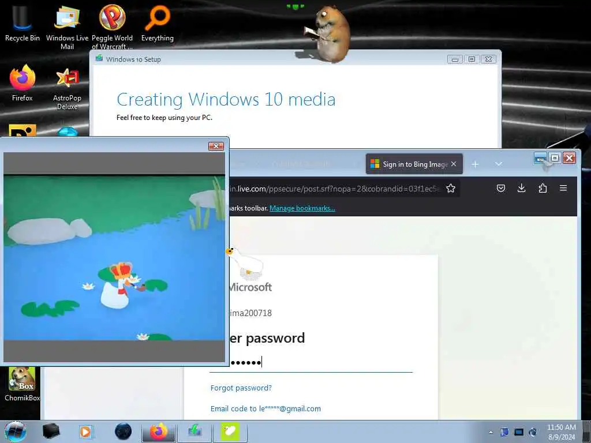591x443 pixels.
Task: Open the Manage bookmarks link
Action: 302,208
